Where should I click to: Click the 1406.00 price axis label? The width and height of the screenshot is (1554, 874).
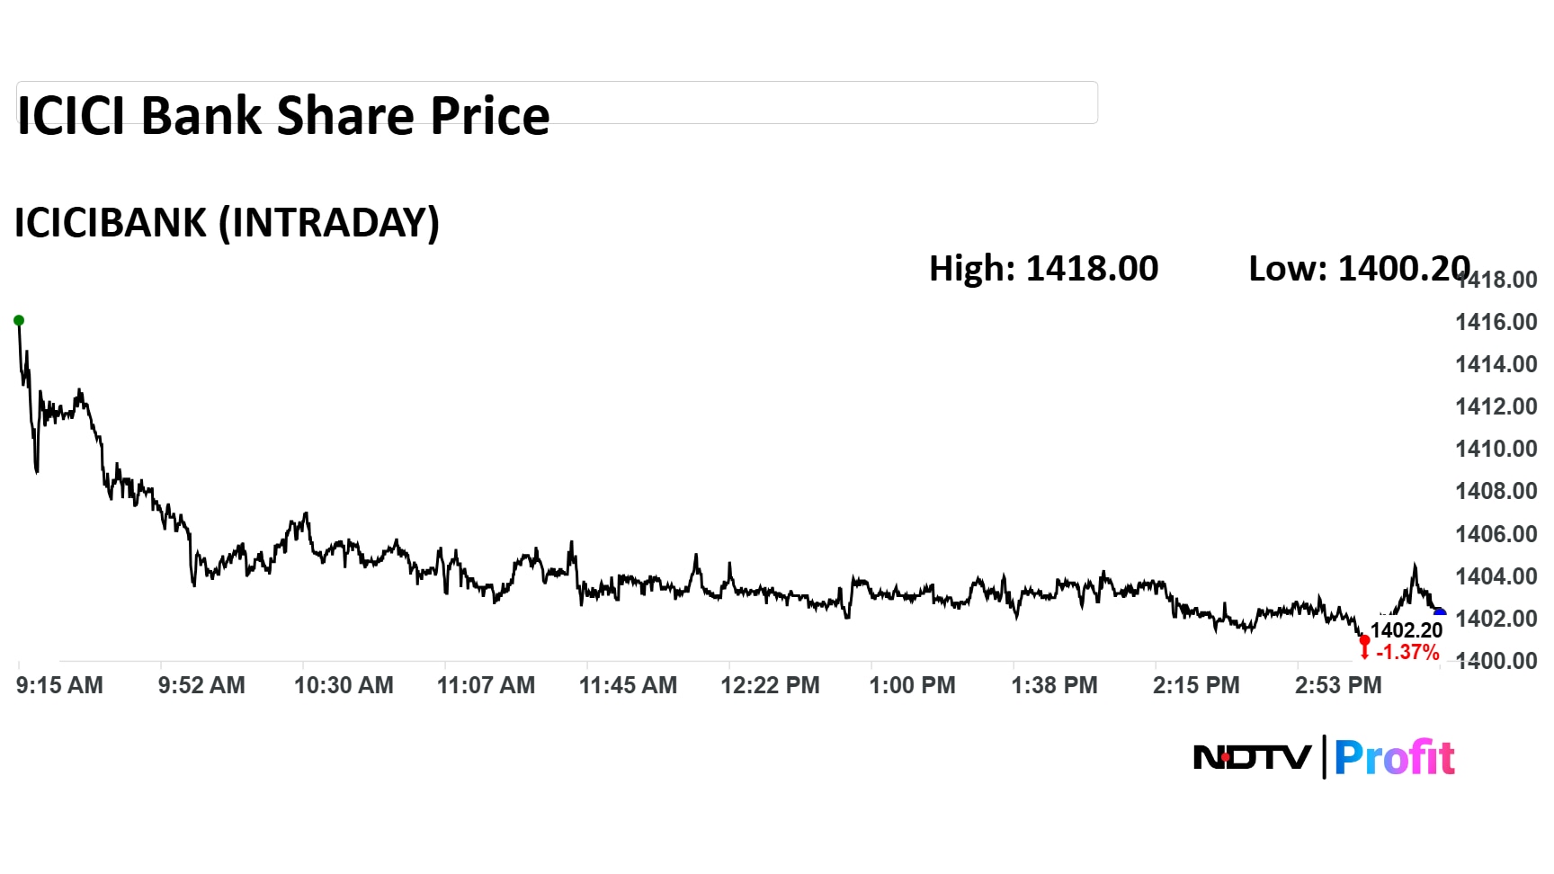click(1496, 534)
